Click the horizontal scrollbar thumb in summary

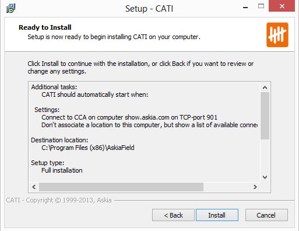pos(121,187)
